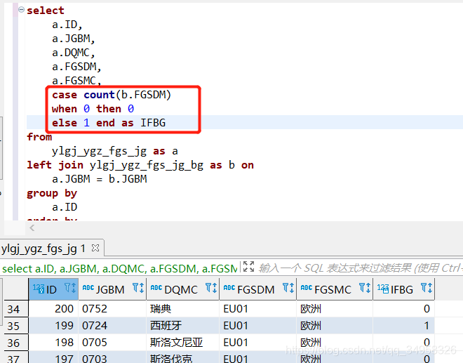This screenshot has width=463, height=363.
Task: Close the ylgj_ygz_fgs_jg 1 result tab
Action: (x=95, y=249)
